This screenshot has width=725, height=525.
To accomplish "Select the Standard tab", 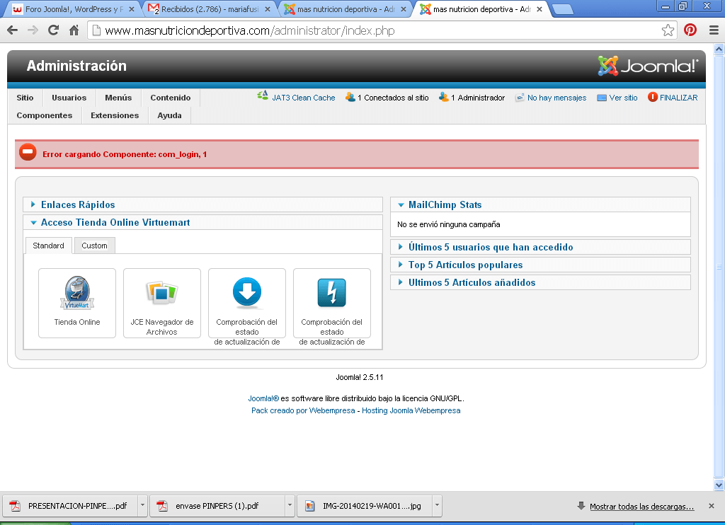I will pyautogui.click(x=49, y=246).
